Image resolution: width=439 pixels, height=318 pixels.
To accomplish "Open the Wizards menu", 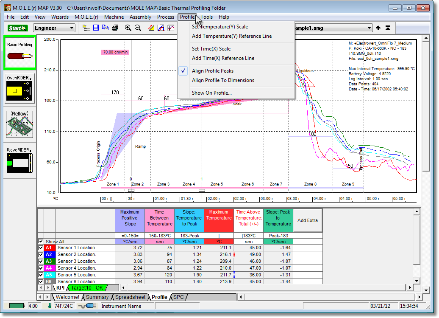I will 60,17.
